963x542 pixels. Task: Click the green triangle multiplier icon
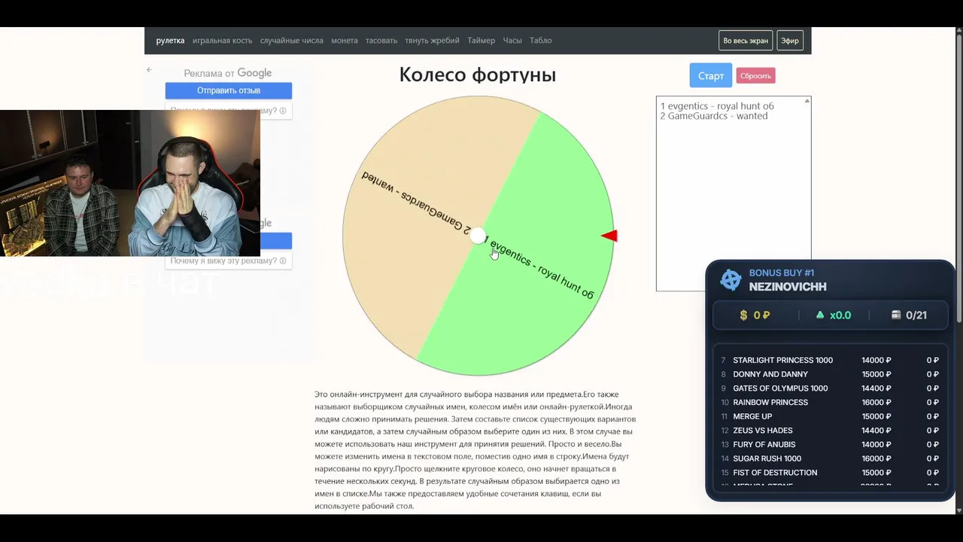[820, 315]
